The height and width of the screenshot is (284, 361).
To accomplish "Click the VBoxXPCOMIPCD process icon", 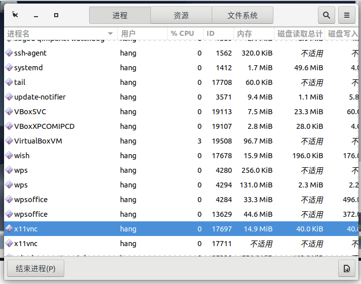I will point(9,126).
